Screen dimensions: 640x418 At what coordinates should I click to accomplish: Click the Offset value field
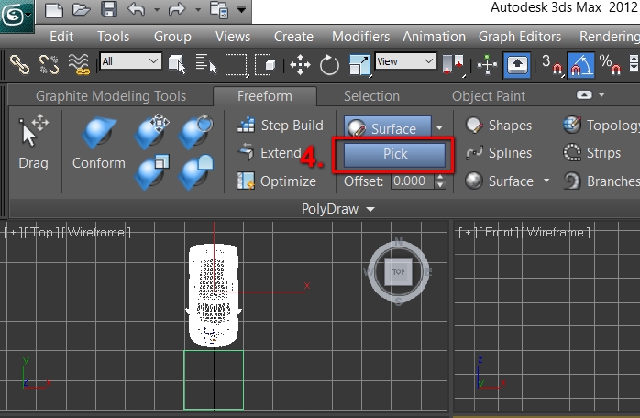click(413, 181)
